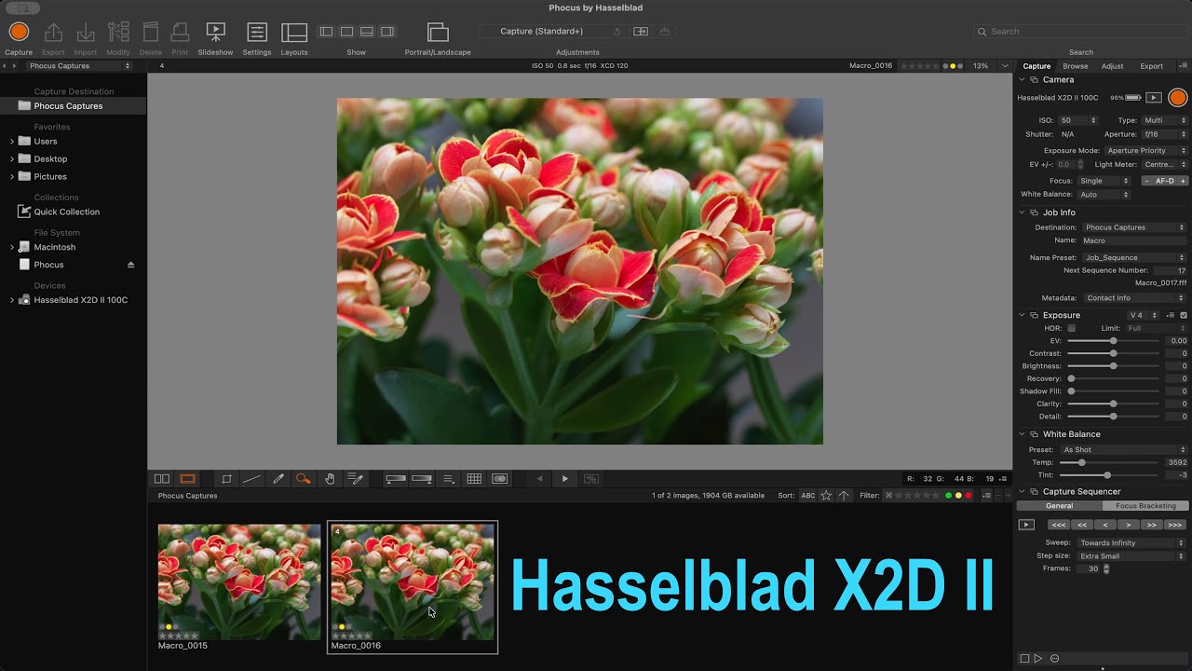This screenshot has width=1192, height=671.
Task: Adjust the Clarity slider
Action: 1112,404
